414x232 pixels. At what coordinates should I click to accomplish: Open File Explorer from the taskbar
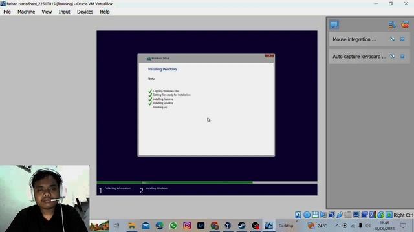click(x=131, y=226)
